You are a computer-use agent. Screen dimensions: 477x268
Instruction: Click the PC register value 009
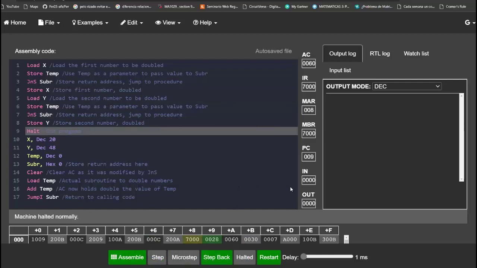click(x=309, y=157)
